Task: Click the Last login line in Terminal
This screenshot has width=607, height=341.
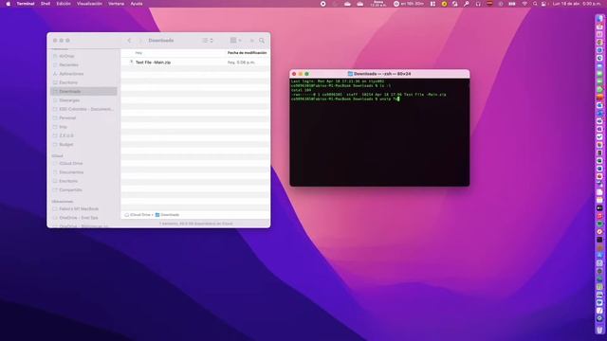Action: pyautogui.click(x=338, y=81)
